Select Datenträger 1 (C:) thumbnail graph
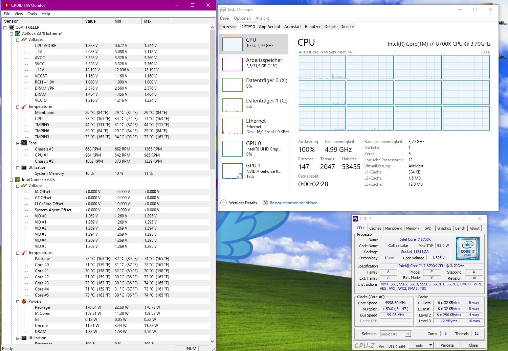The width and height of the screenshot is (508, 351). point(233,105)
